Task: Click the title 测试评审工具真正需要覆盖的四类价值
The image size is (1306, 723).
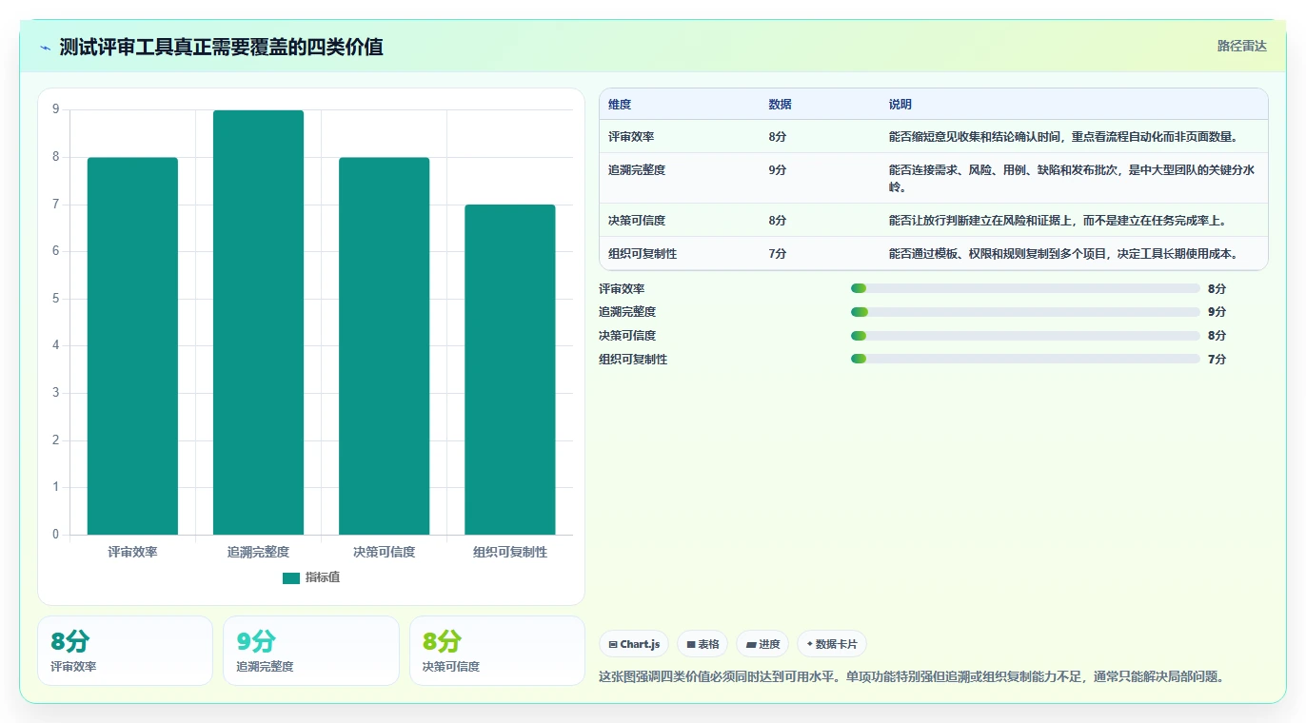Action: (x=221, y=47)
